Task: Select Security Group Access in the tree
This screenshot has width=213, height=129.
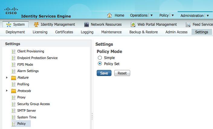Action: coord(34,104)
